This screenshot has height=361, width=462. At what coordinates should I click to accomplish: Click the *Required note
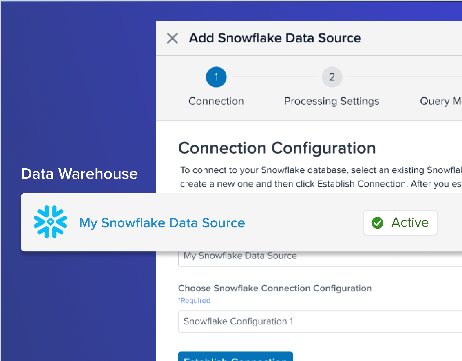point(194,300)
